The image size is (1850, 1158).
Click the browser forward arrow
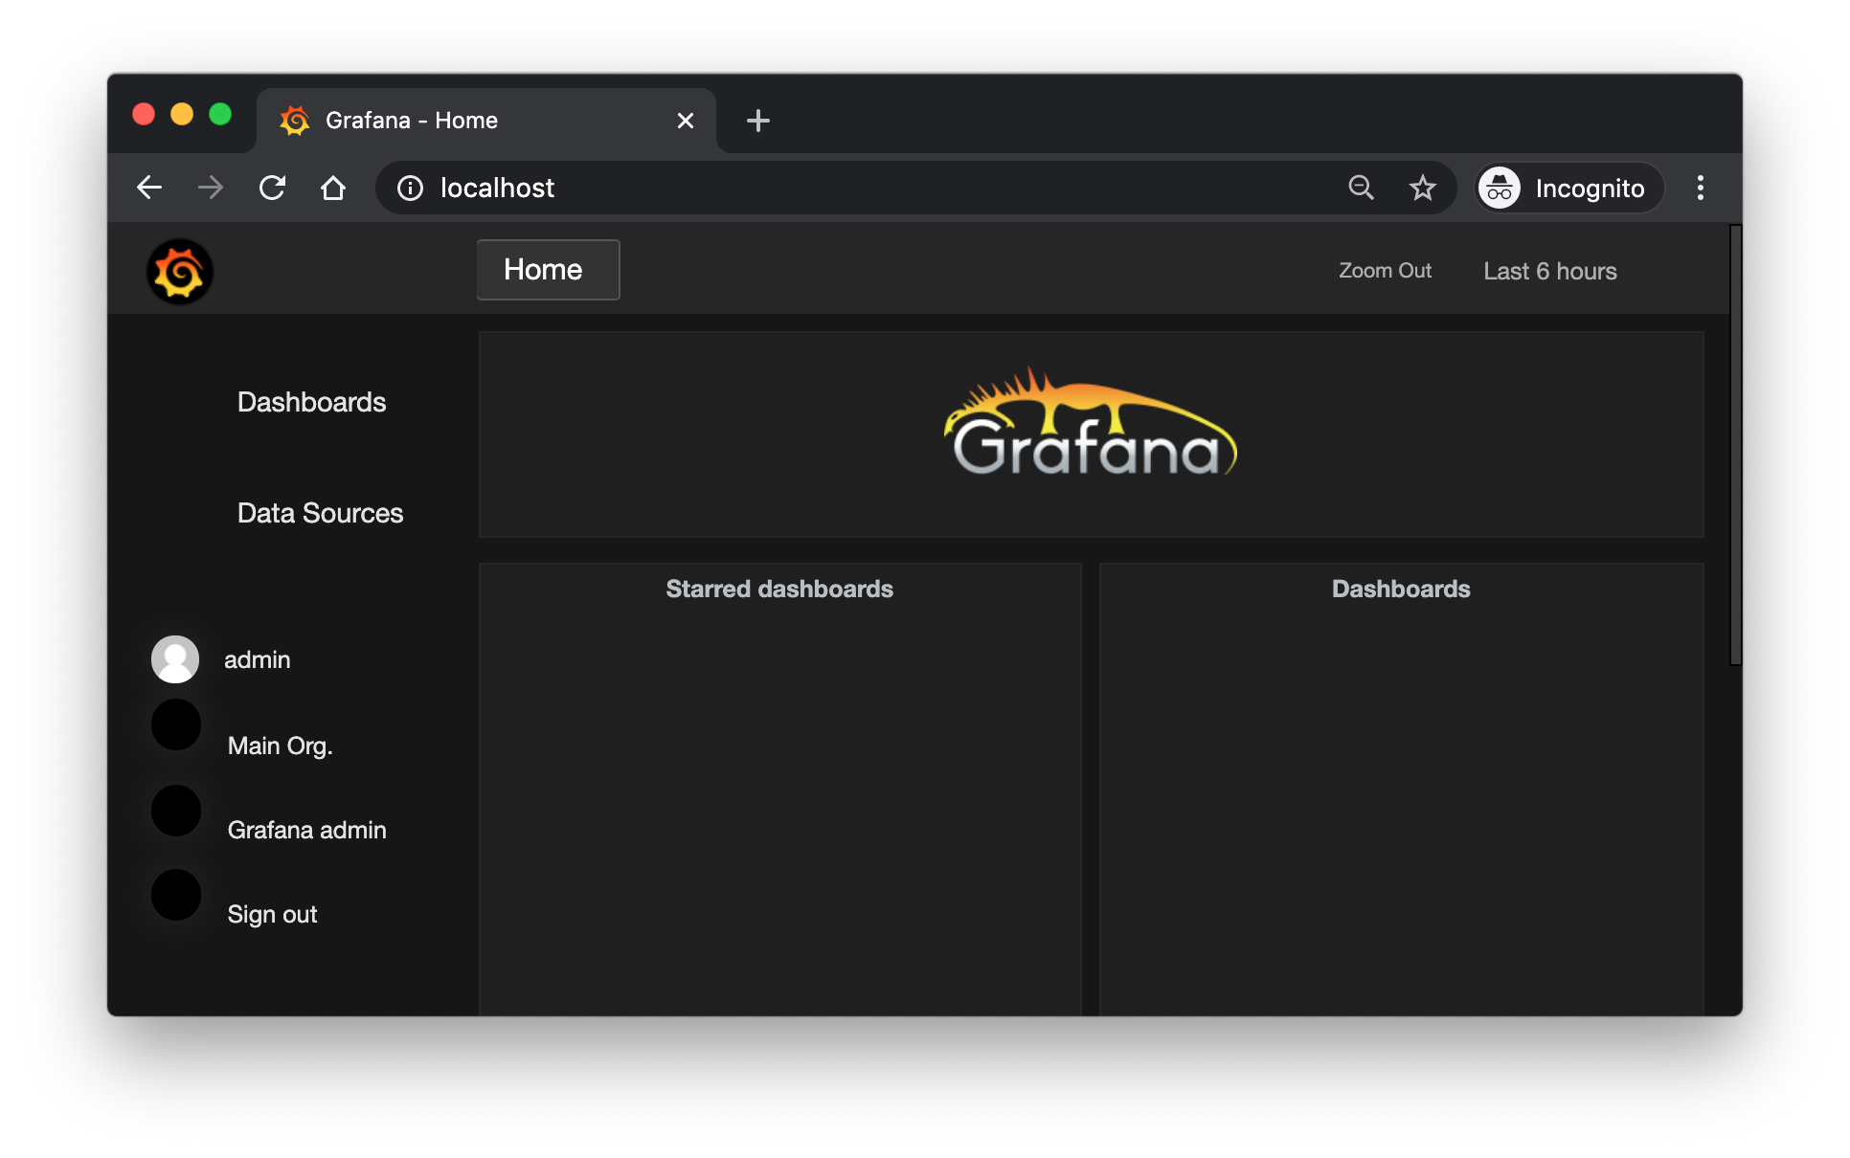[211, 188]
